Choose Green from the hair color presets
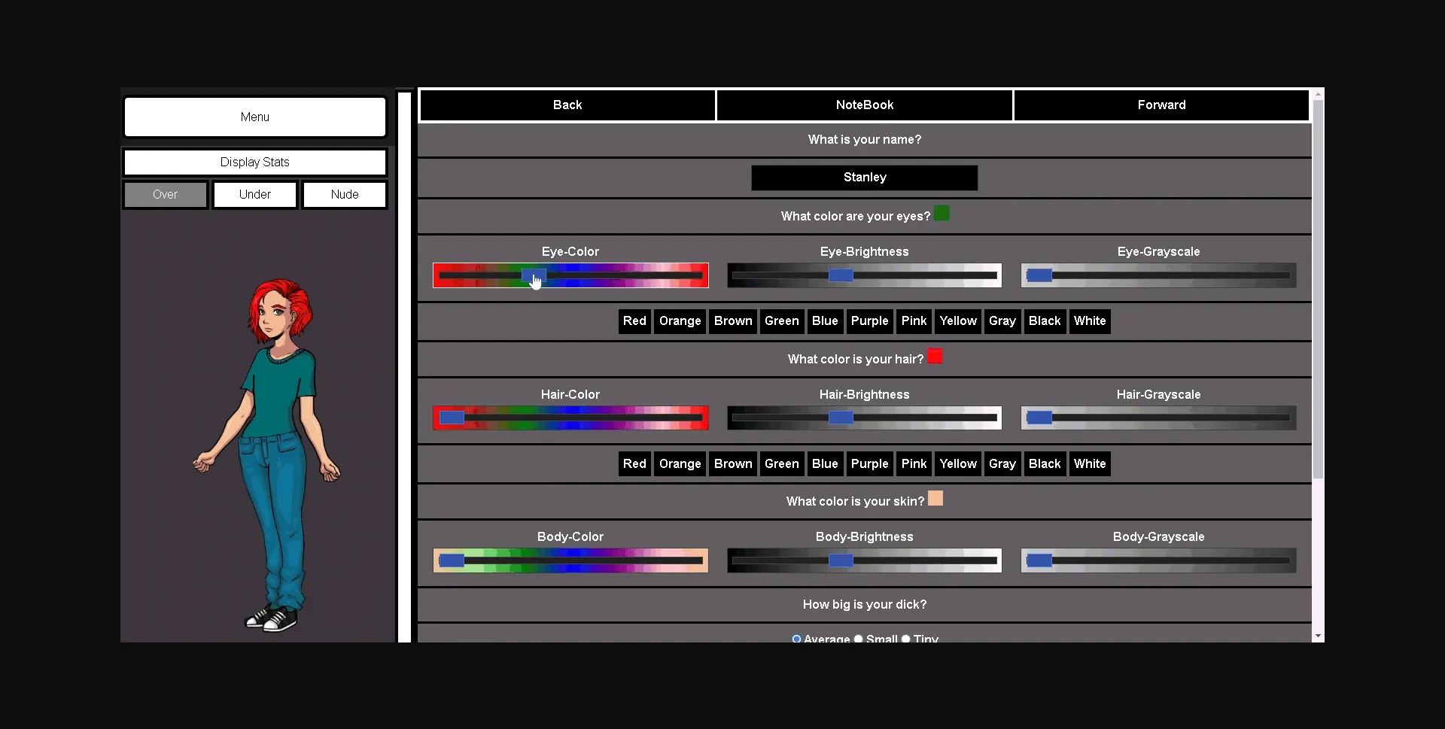Viewport: 1445px width, 729px height. click(x=781, y=463)
